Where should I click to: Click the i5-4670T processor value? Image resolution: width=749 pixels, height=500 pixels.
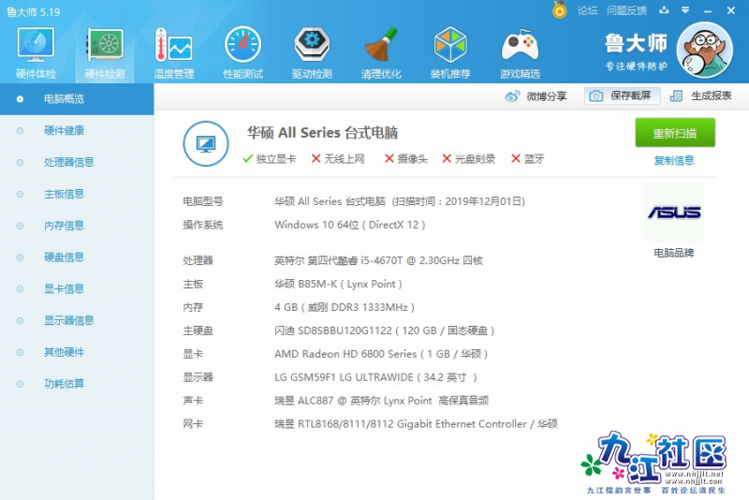(378, 260)
